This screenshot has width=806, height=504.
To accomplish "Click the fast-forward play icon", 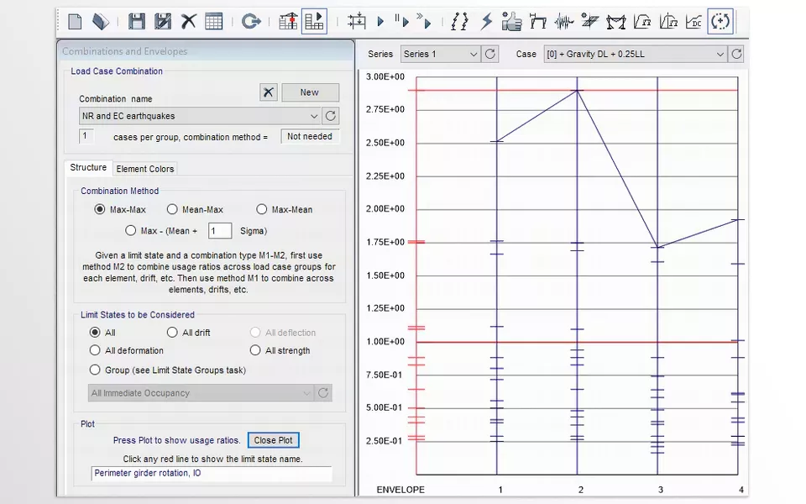I will 425,22.
